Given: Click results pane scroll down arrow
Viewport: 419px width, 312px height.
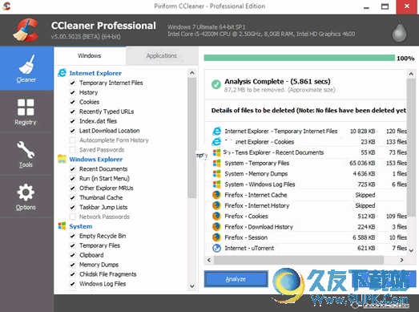Looking at the screenshot, I should click(x=411, y=251).
